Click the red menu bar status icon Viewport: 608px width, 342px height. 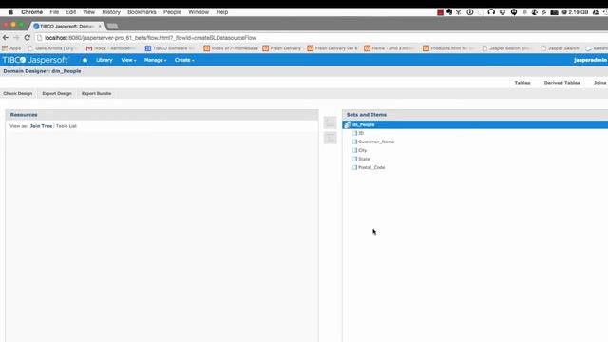pos(440,12)
